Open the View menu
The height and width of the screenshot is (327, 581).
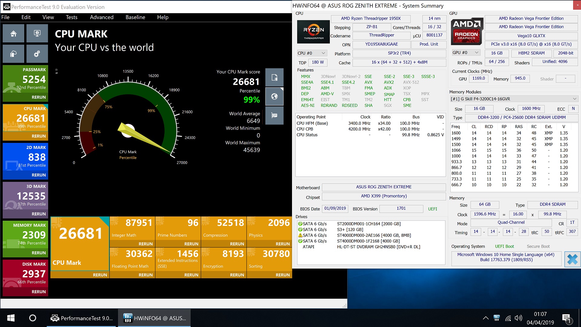(x=48, y=17)
